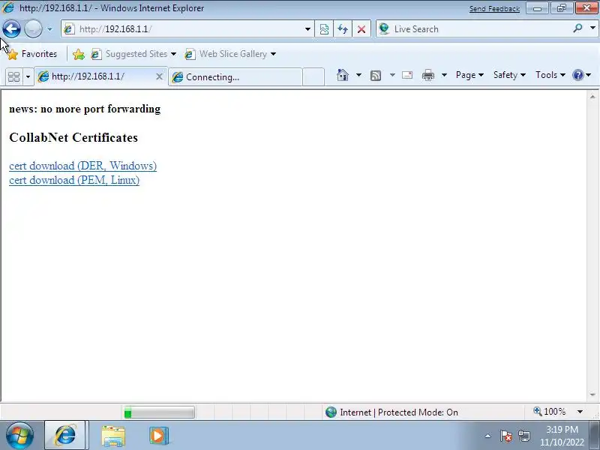Open the Help question mark menu
Viewport: 600px width, 450px height.
coord(582,75)
